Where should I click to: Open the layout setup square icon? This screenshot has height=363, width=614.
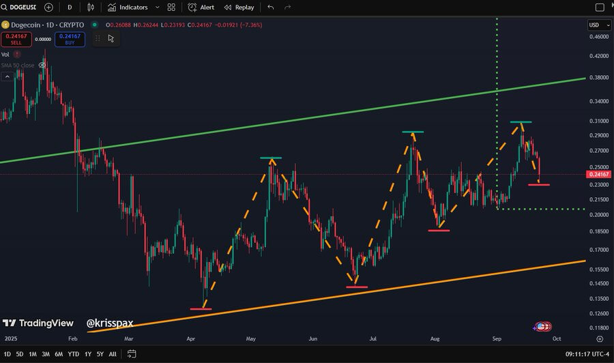(600, 8)
